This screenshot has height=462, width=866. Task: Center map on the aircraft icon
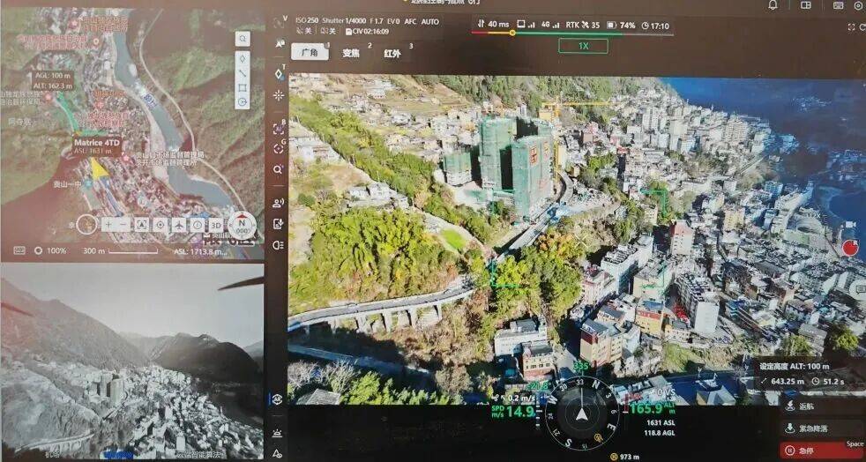(179, 225)
